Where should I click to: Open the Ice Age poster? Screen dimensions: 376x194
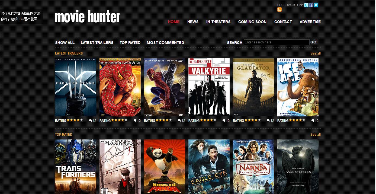pyautogui.click(x=298, y=87)
